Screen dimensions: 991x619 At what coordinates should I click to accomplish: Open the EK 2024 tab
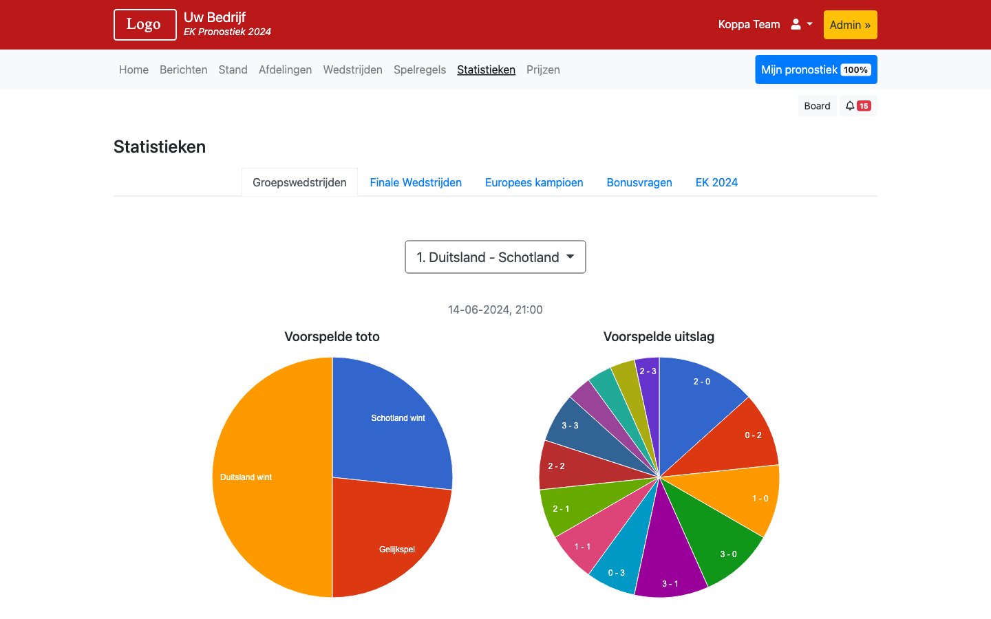point(716,182)
